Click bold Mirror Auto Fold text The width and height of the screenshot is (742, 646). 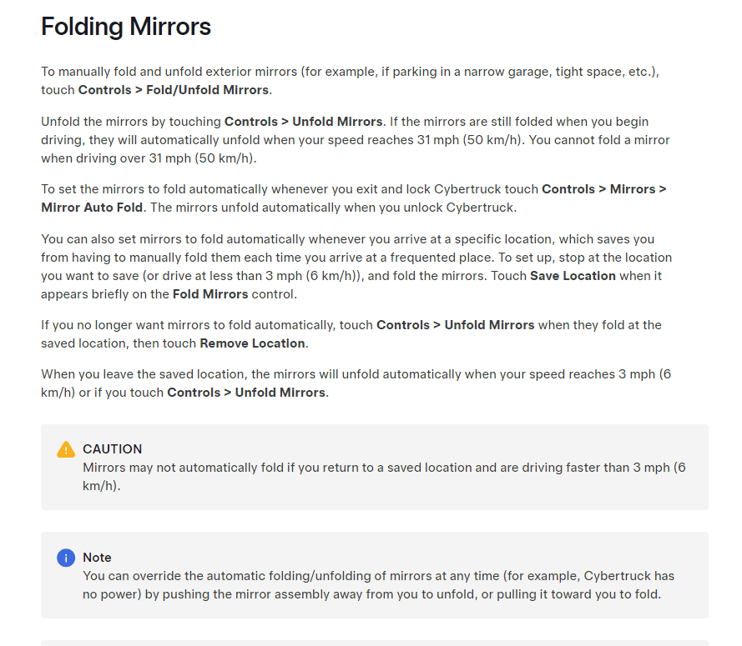pos(92,208)
